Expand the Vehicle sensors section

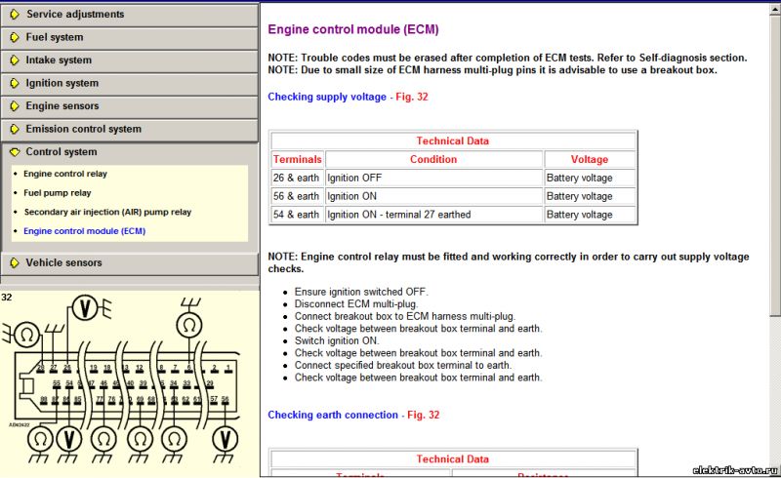tap(130, 263)
